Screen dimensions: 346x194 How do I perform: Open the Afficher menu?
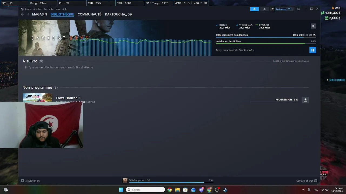(x=37, y=9)
